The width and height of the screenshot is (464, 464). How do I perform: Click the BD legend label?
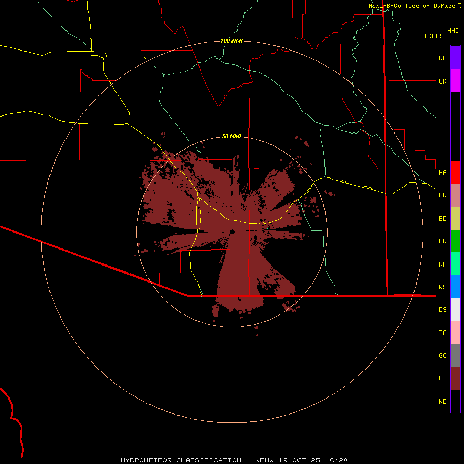pyautogui.click(x=442, y=219)
